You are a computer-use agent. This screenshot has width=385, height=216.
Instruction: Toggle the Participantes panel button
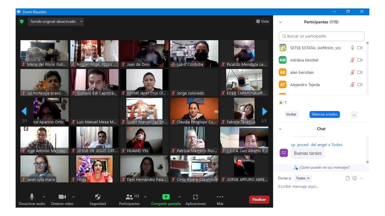pyautogui.click(x=129, y=199)
